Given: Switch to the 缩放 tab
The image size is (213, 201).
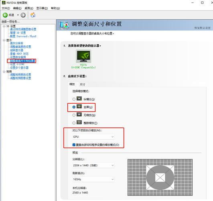Looking at the screenshot, I should (x=72, y=84).
